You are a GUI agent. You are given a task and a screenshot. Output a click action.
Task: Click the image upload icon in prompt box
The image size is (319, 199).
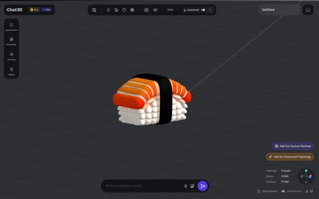coord(192,186)
